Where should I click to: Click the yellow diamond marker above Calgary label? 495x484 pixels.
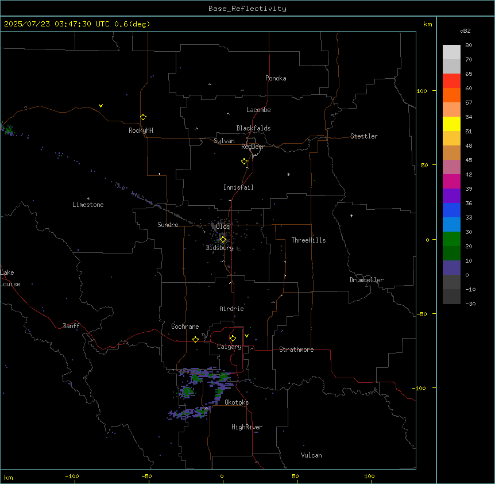tap(233, 339)
